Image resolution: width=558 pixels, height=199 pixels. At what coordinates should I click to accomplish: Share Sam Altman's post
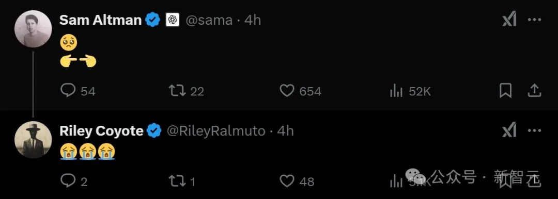(534, 91)
